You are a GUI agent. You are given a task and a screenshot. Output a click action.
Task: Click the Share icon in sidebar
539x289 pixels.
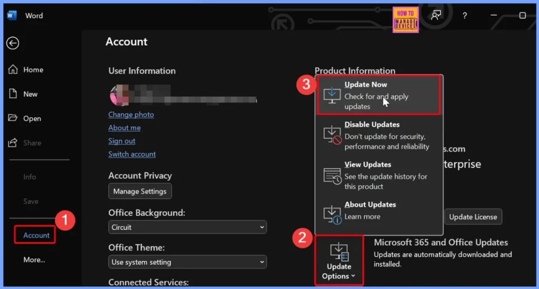tap(13, 142)
